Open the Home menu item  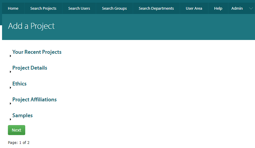pos(13,8)
